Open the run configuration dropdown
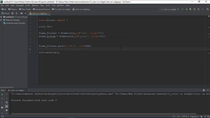 click(x=169, y=9)
